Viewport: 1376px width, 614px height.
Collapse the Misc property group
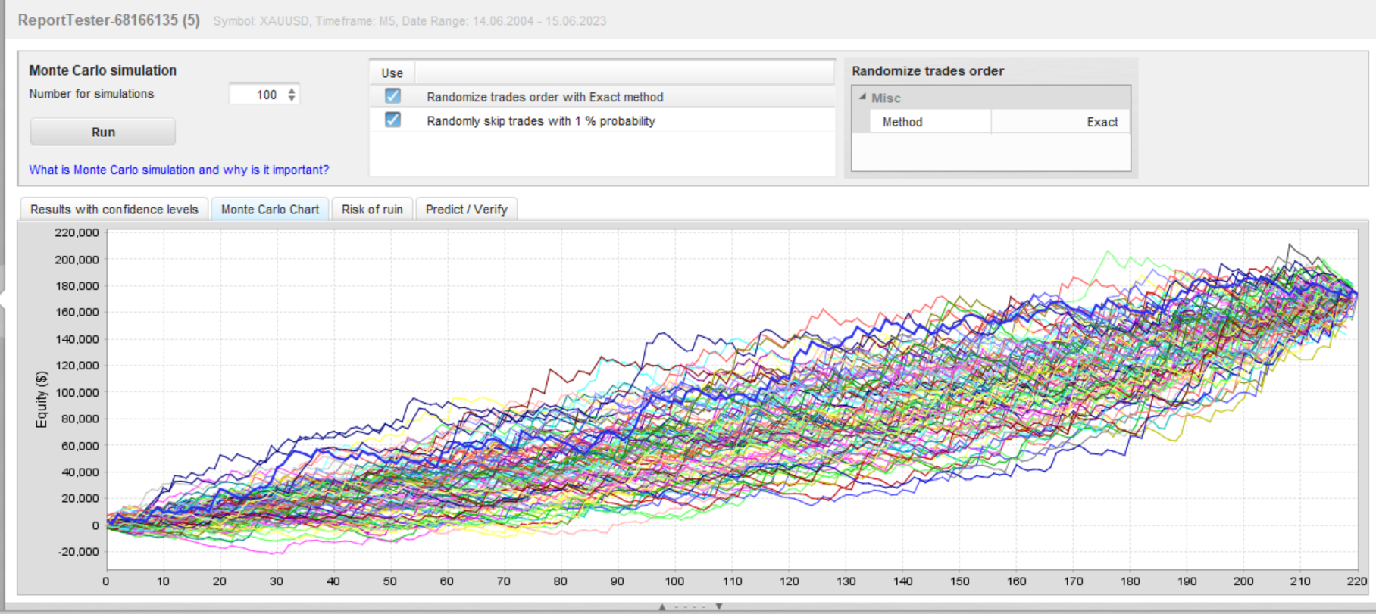pos(862,98)
